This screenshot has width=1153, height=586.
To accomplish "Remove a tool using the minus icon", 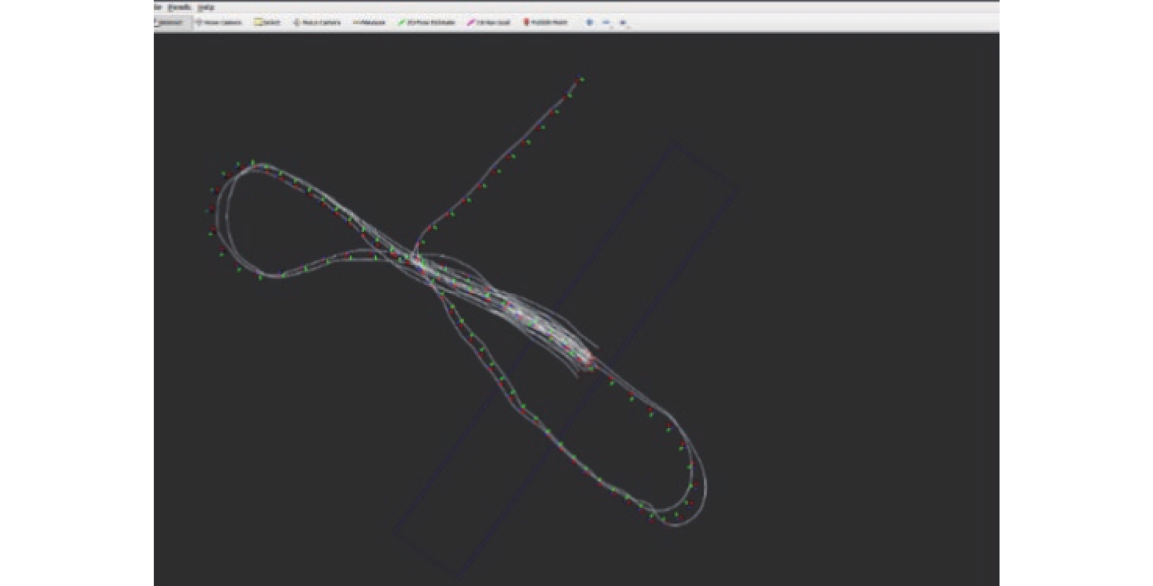I will click(x=606, y=23).
